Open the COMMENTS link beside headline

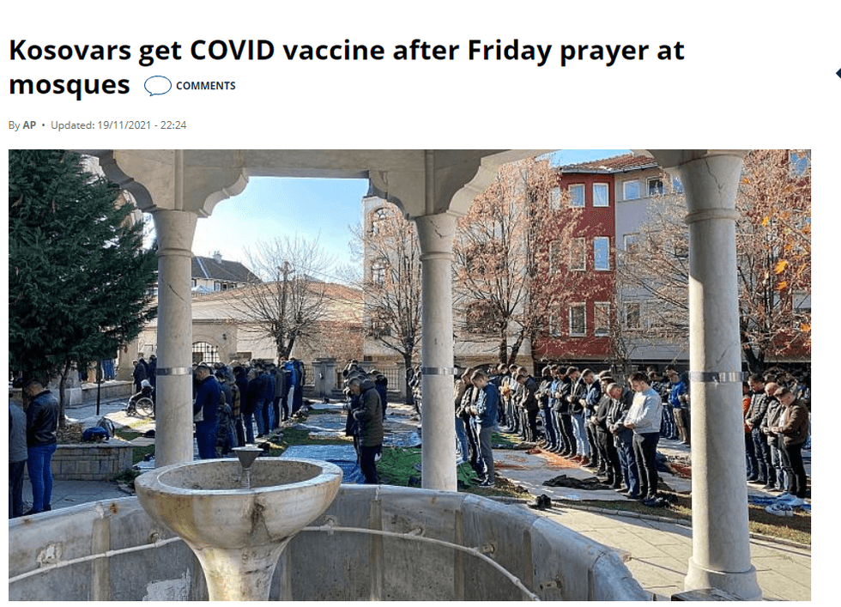[x=205, y=86]
